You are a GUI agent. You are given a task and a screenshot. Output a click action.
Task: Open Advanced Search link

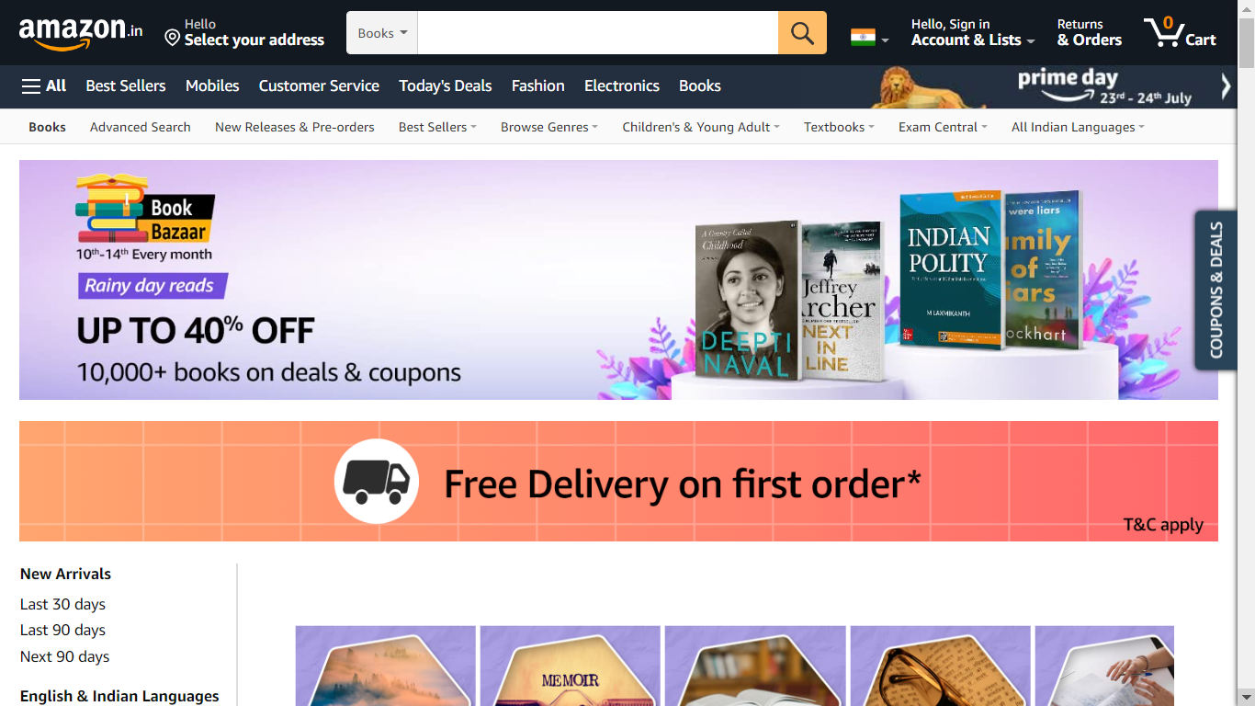click(x=141, y=127)
